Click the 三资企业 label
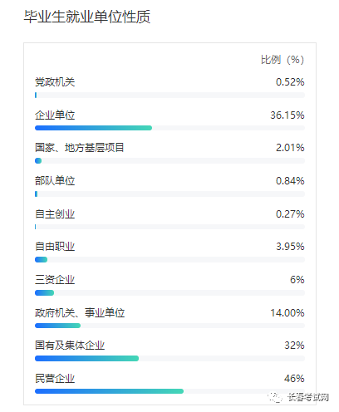This screenshot has width=339, height=412. click(55, 280)
